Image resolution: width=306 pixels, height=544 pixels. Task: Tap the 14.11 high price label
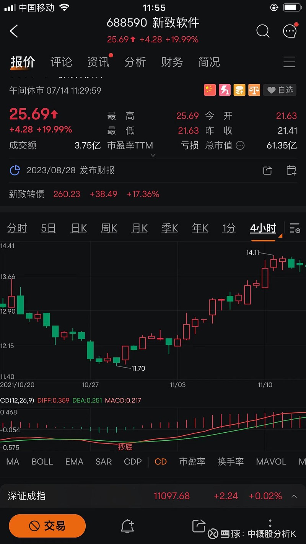253,252
